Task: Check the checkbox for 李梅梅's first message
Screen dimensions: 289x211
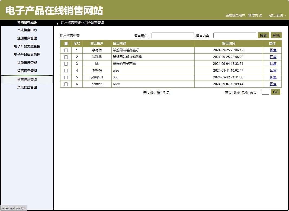Action: [x=66, y=50]
